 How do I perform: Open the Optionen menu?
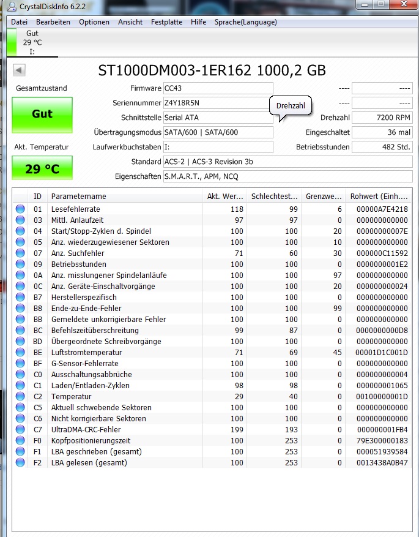point(94,22)
